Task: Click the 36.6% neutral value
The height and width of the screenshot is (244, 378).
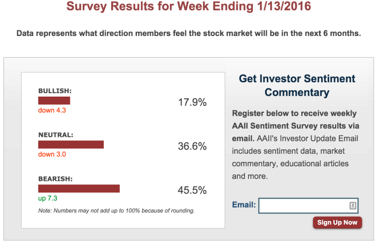Action: [192, 146]
